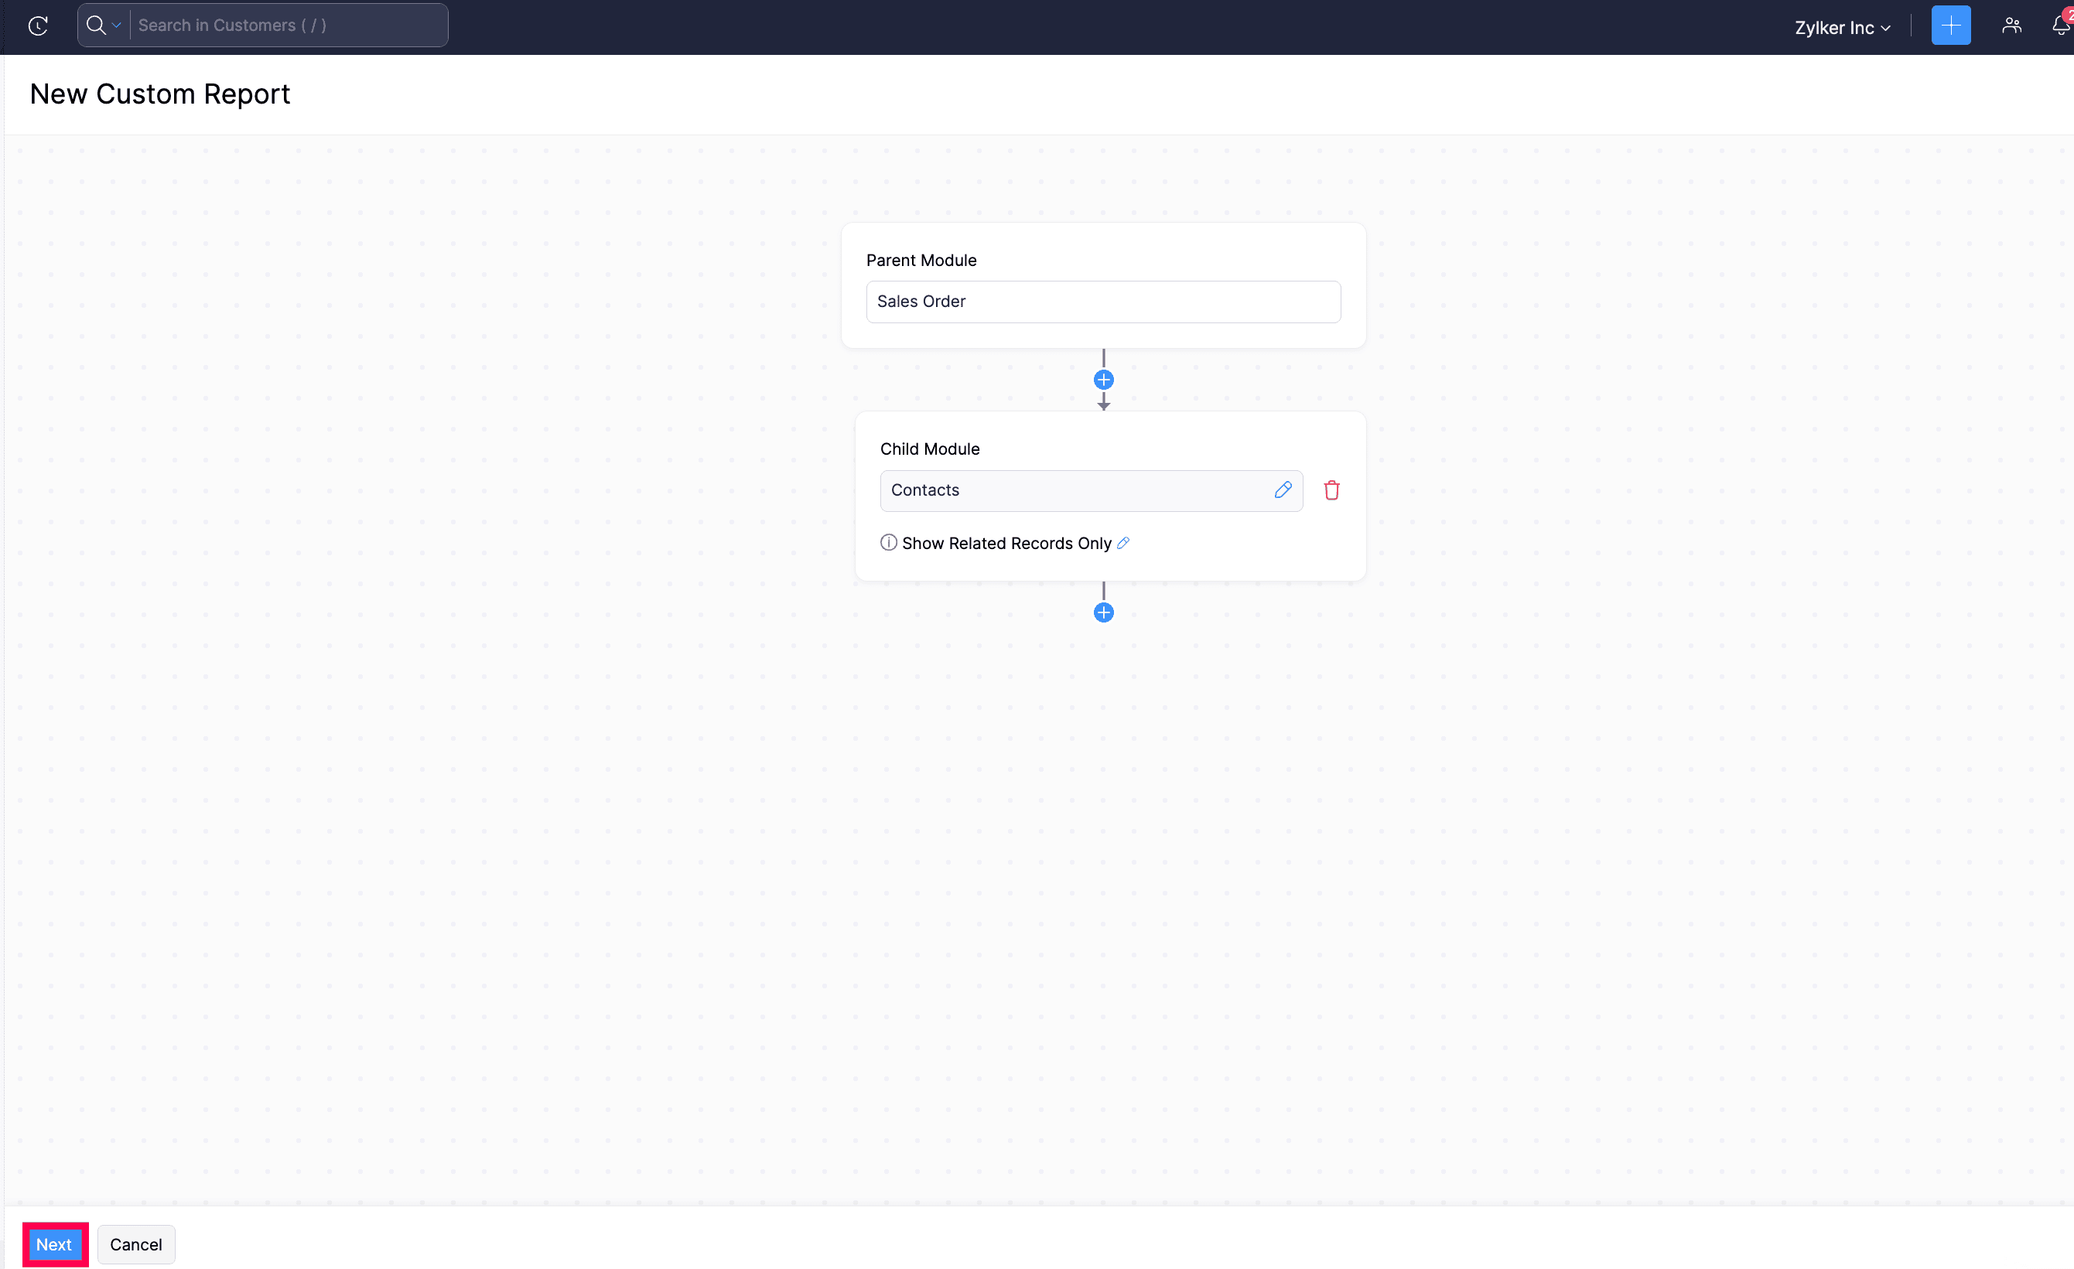The image size is (2074, 1269).
Task: Open the Sales Order parent module selector
Action: click(x=1102, y=302)
